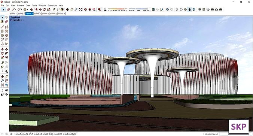
Task: Toggle Shaded With Textures style
Action: pyautogui.click(x=190, y=9)
